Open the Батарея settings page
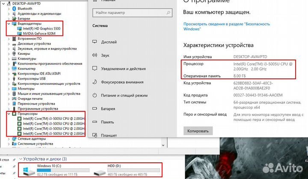308x179 pixels. (x=108, y=109)
